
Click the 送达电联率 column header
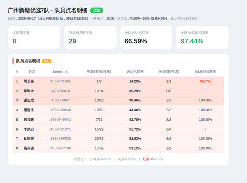tap(135, 72)
